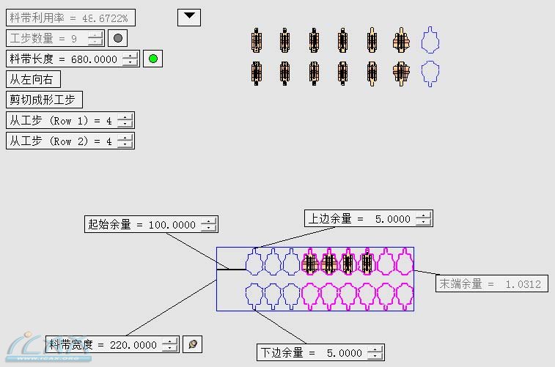Increase 从工步 (Row 2) with up arrow
This screenshot has width=555, height=367.
tap(125, 138)
